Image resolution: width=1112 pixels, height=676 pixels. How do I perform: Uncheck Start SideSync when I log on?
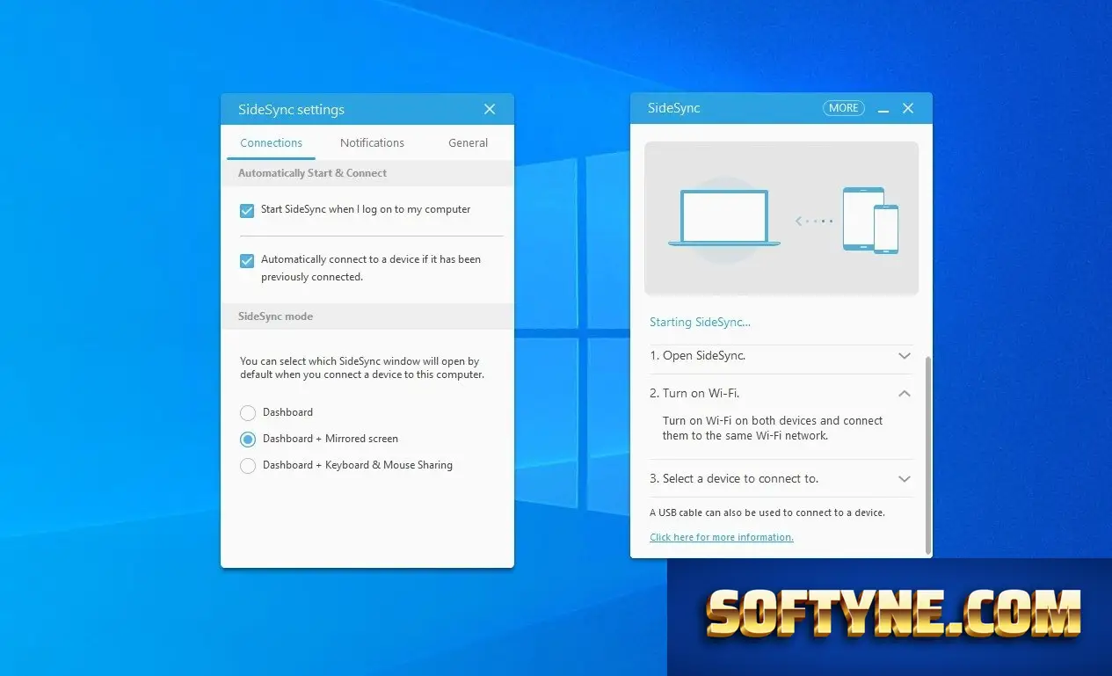point(247,210)
